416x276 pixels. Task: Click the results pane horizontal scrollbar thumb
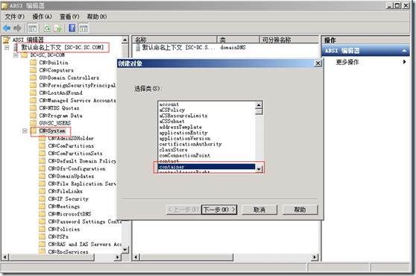(x=186, y=257)
